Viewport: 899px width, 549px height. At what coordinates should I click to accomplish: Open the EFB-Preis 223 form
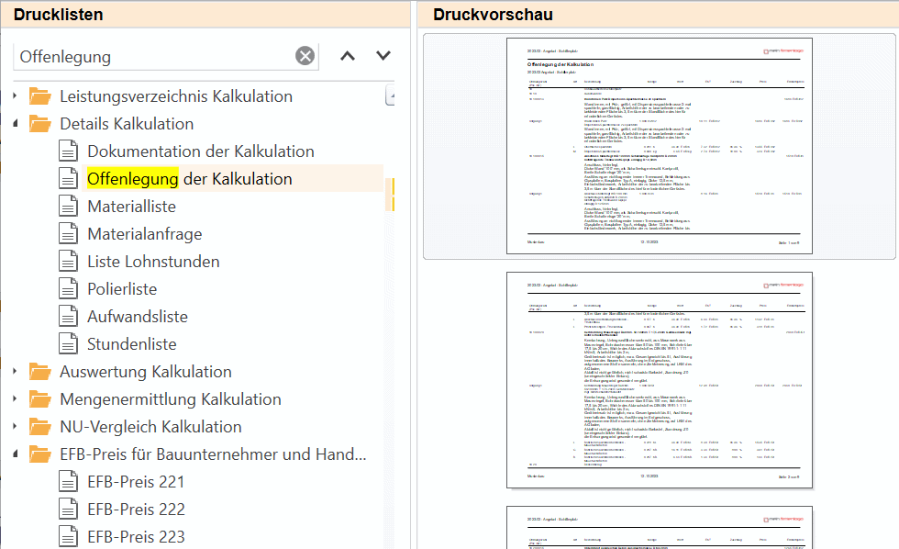pyautogui.click(x=136, y=536)
